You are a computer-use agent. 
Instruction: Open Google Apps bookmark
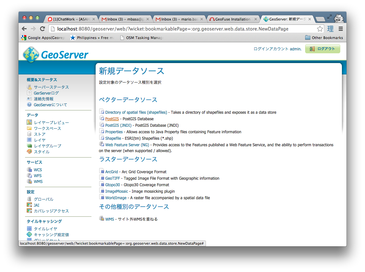click(x=43, y=38)
